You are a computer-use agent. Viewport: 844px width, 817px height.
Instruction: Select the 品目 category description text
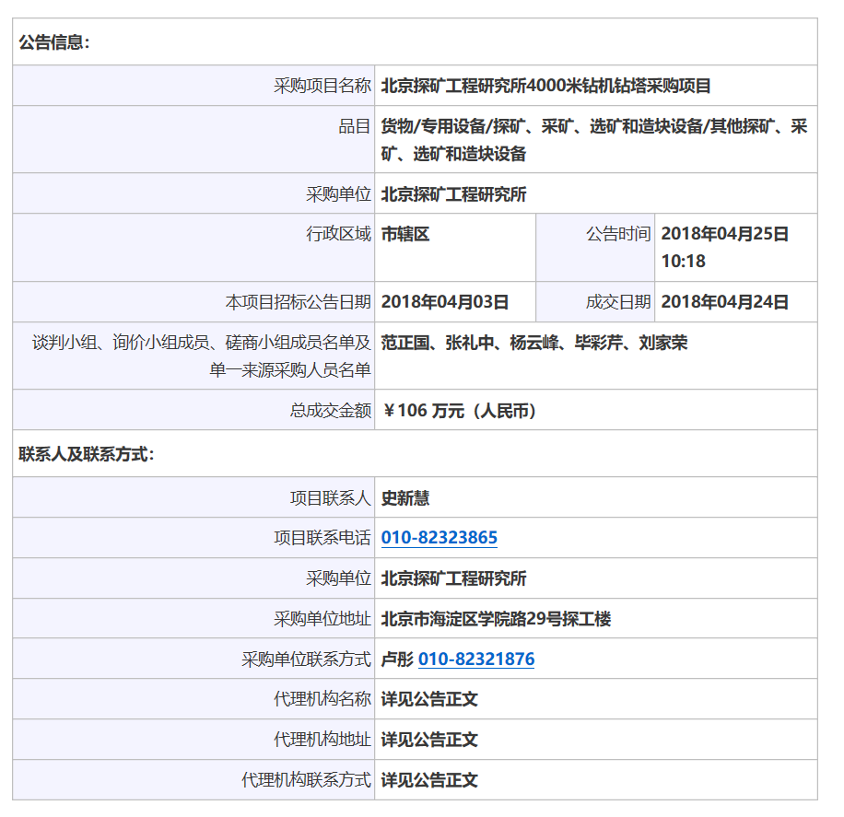click(x=593, y=140)
